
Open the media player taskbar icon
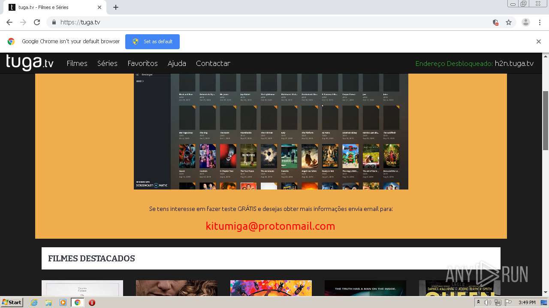click(x=63, y=302)
